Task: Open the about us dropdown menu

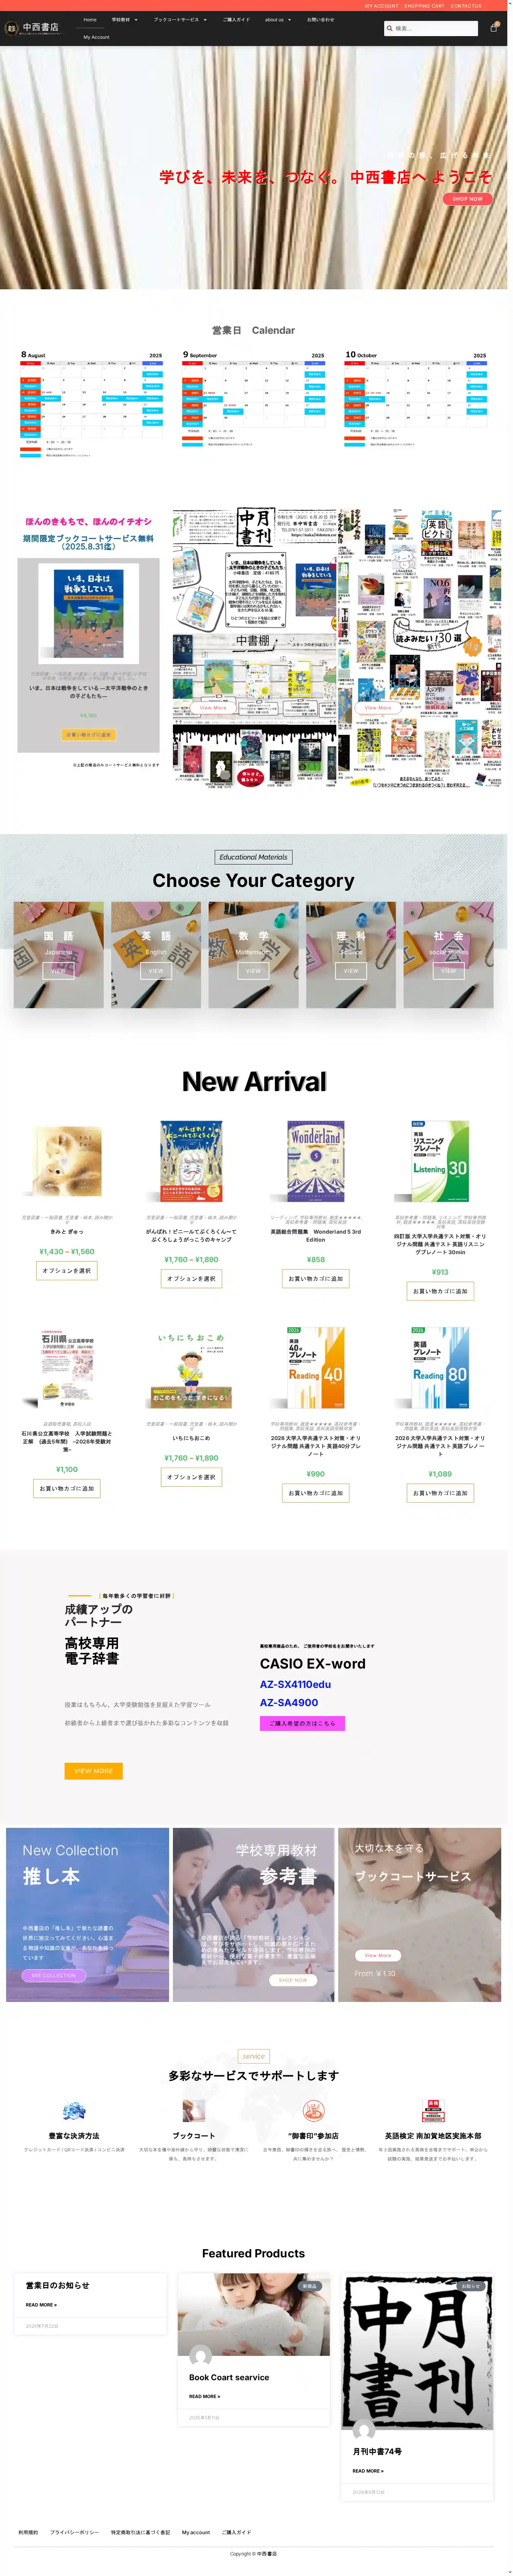Action: (278, 19)
